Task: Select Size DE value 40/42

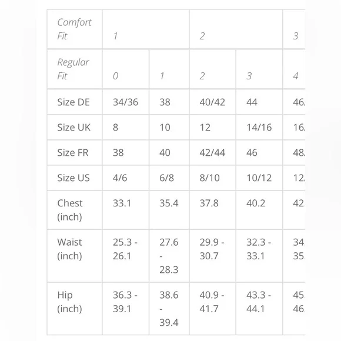Action: point(212,102)
